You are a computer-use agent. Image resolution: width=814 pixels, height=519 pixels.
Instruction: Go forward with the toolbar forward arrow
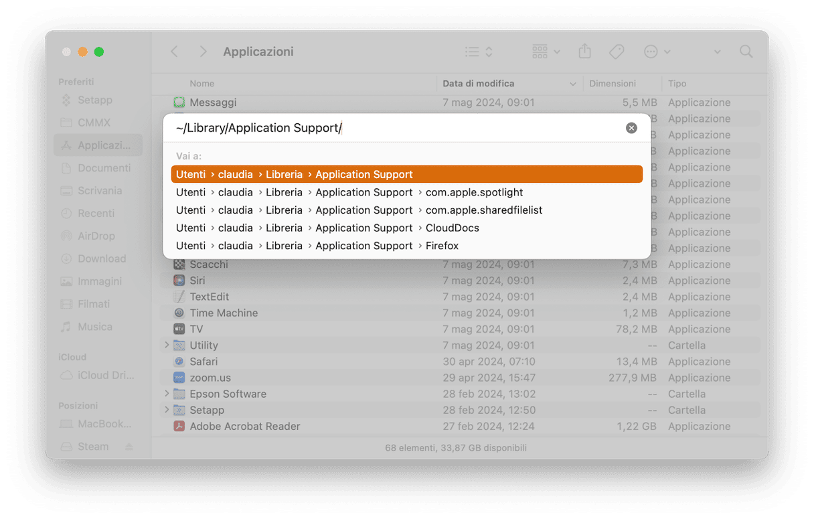click(203, 52)
